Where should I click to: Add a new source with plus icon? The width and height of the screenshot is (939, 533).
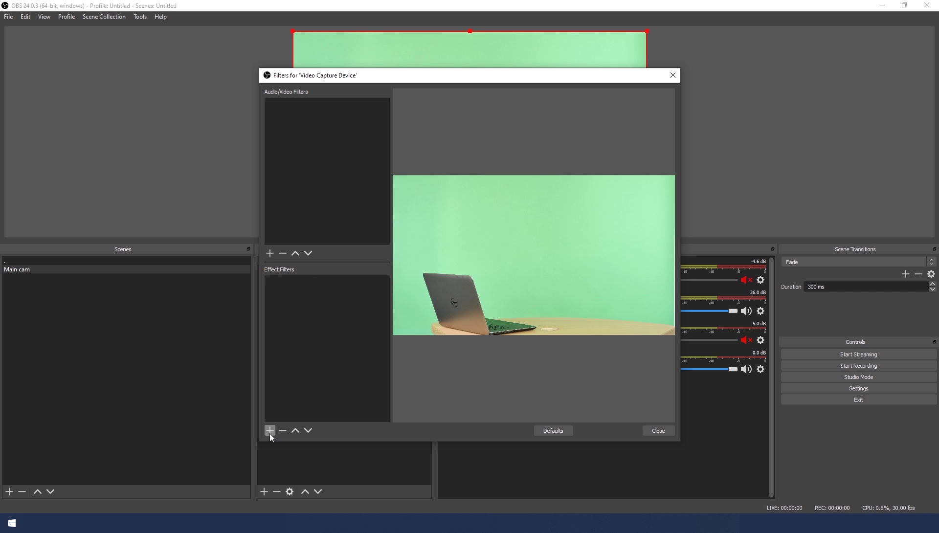click(x=264, y=492)
